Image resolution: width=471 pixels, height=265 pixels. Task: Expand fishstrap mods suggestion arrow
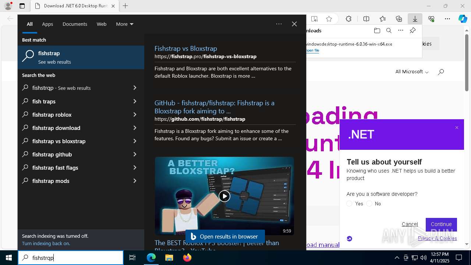click(x=135, y=181)
